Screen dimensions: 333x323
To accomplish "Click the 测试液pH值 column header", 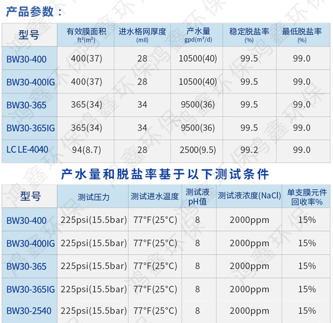I will point(197,197).
